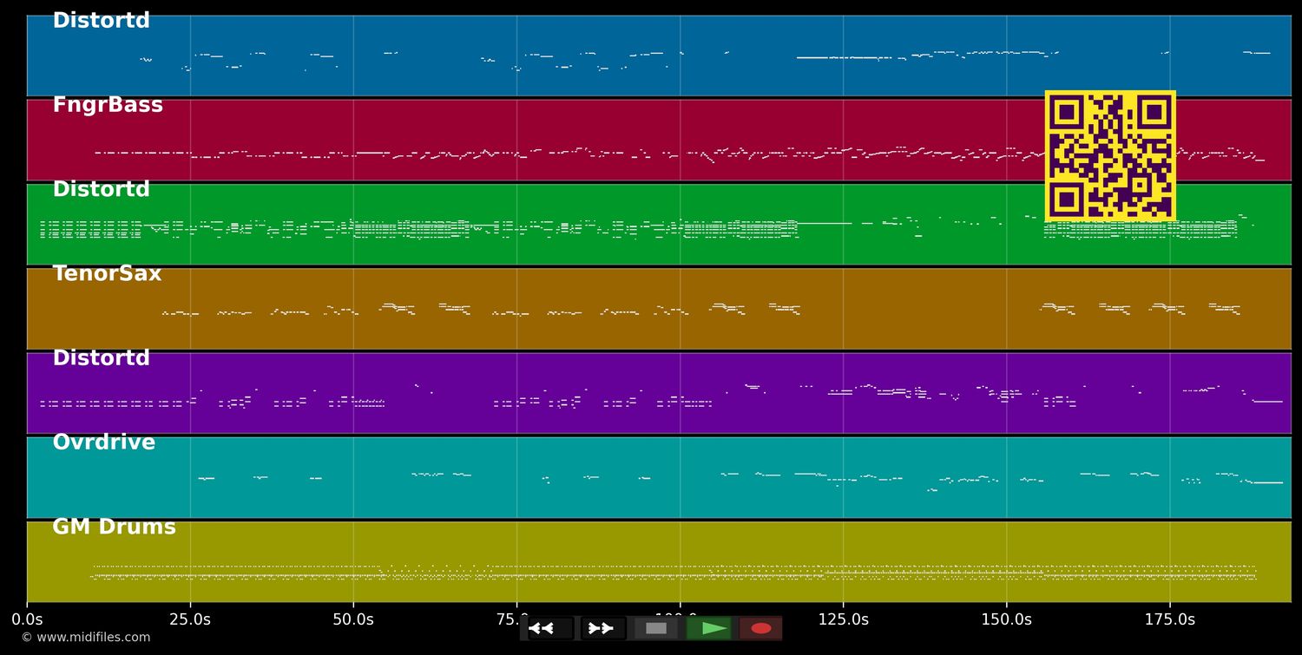1302x655 pixels.
Task: Click the top blue Distortd track label
Action: coord(101,22)
